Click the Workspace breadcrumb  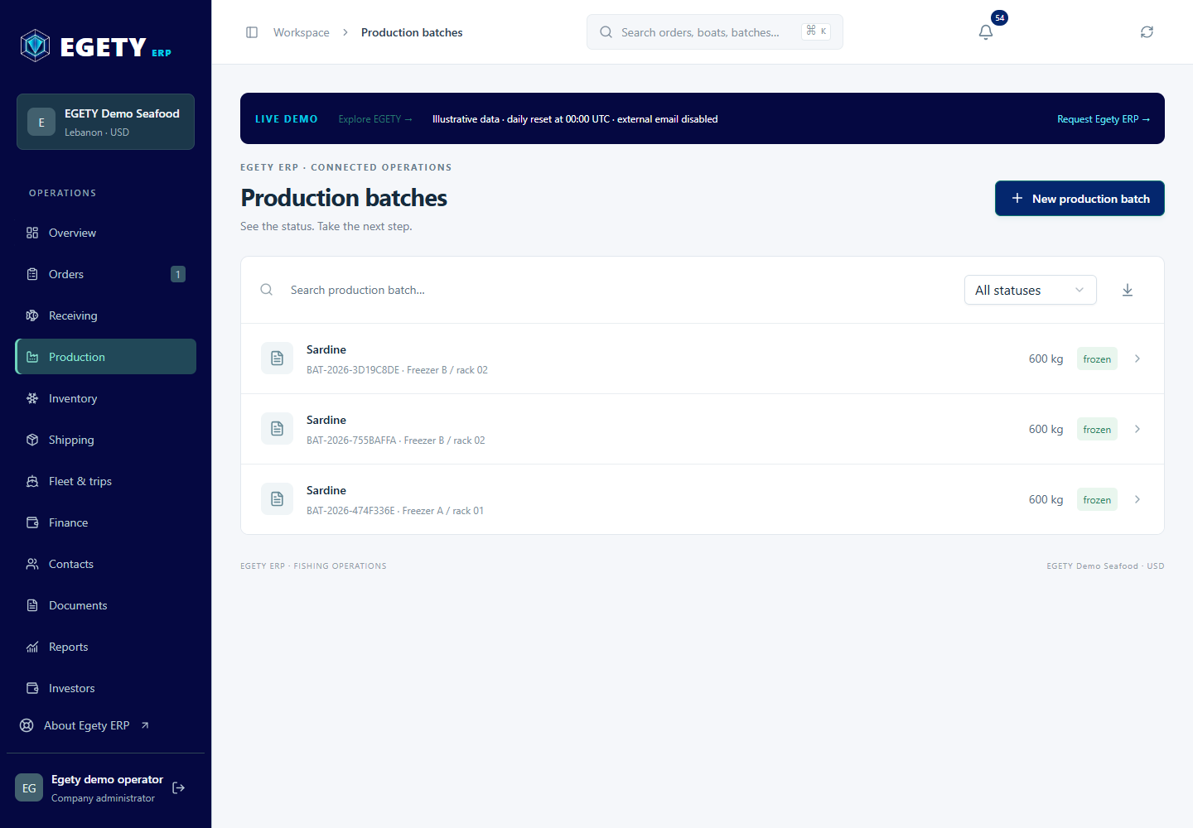[x=302, y=32]
